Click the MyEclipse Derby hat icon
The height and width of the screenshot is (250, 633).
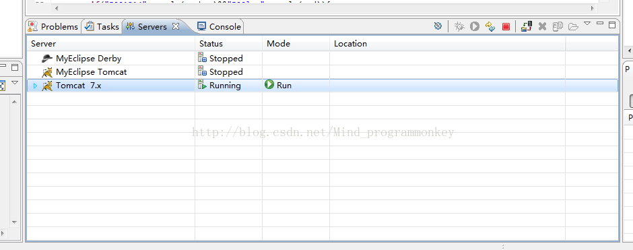tap(47, 58)
